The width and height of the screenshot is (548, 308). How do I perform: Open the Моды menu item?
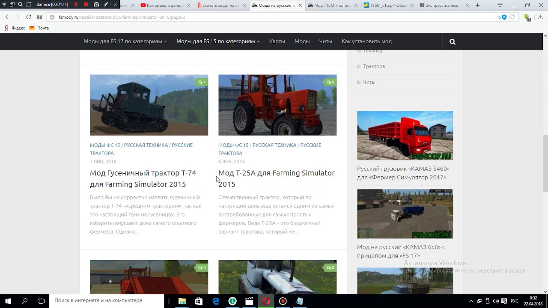(x=302, y=41)
